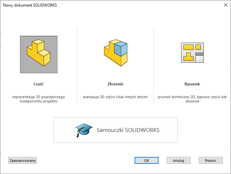Click the Część label text
Image resolution: width=231 pixels, height=174 pixels.
click(x=38, y=84)
